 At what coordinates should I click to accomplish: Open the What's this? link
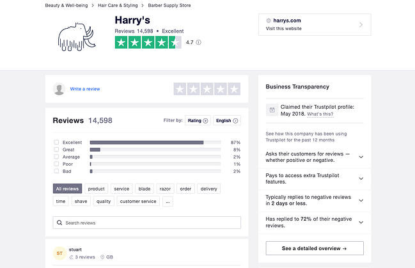[x=320, y=114]
